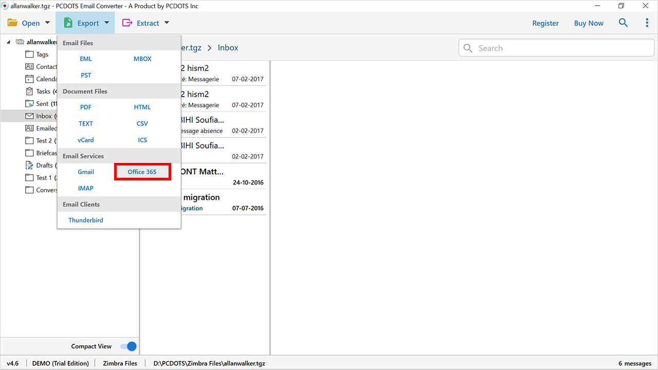Click the Sent folder icon
Image resolution: width=658 pixels, height=370 pixels.
[29, 103]
